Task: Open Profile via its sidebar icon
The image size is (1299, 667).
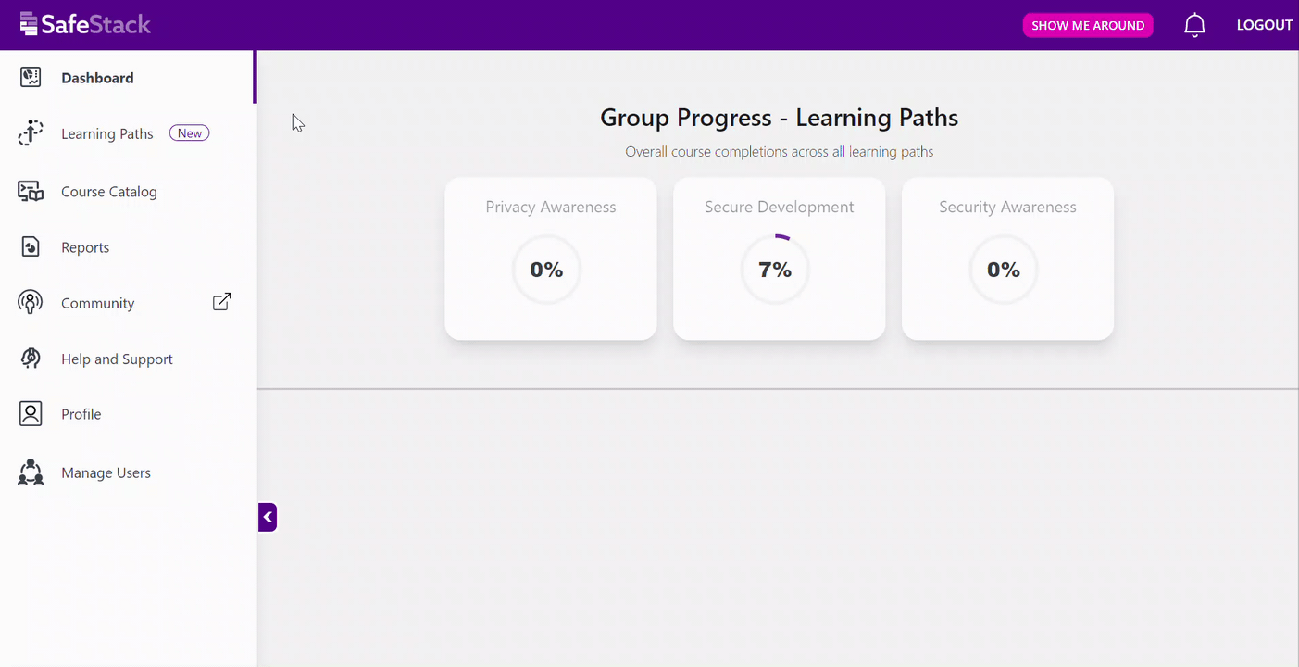Action: pos(30,413)
